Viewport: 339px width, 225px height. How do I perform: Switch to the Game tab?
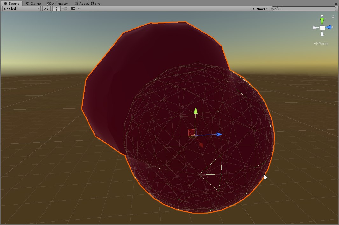[x=33, y=4]
